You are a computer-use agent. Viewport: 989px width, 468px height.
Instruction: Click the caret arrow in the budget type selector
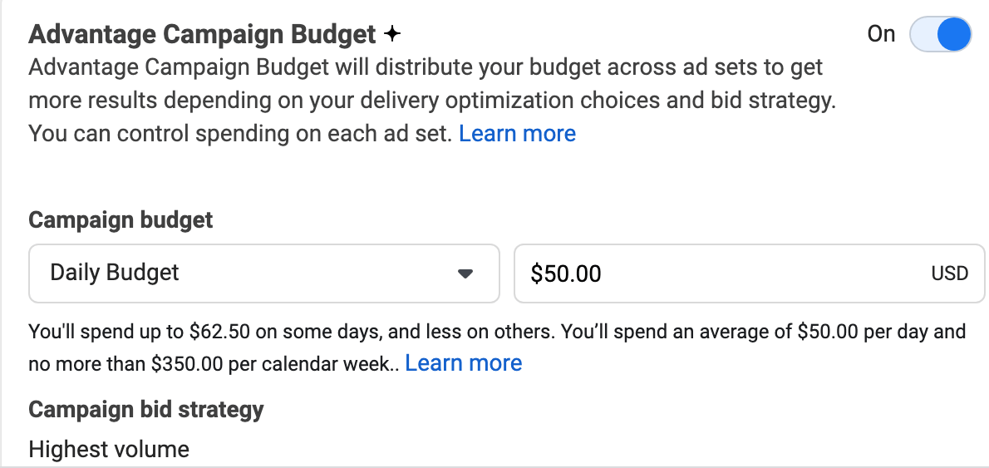tap(465, 273)
